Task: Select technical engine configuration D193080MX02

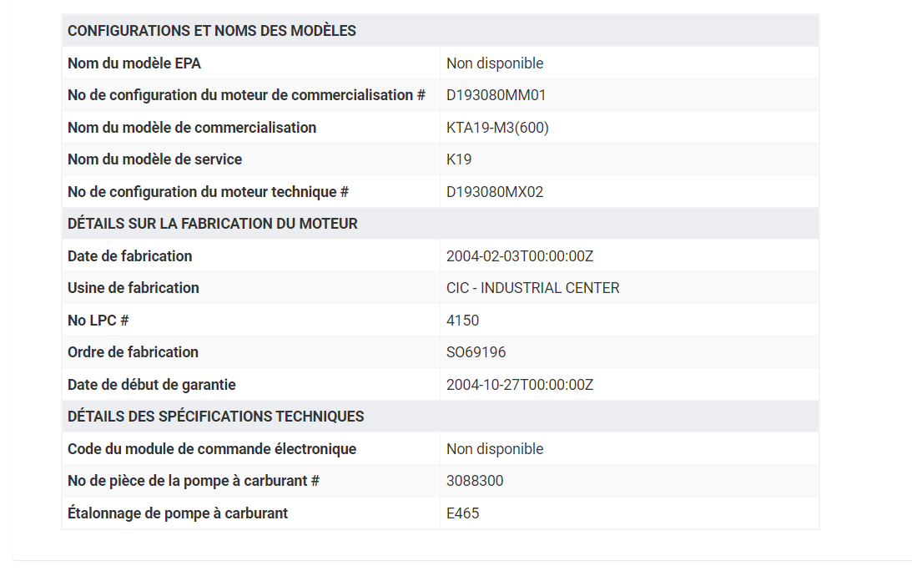Action: tap(495, 192)
